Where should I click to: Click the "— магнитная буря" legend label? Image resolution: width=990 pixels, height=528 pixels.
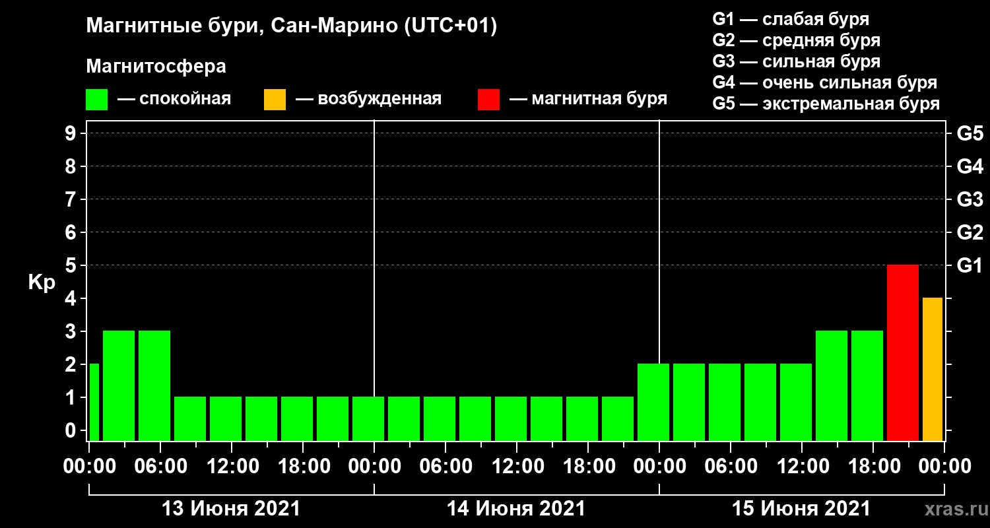(589, 100)
